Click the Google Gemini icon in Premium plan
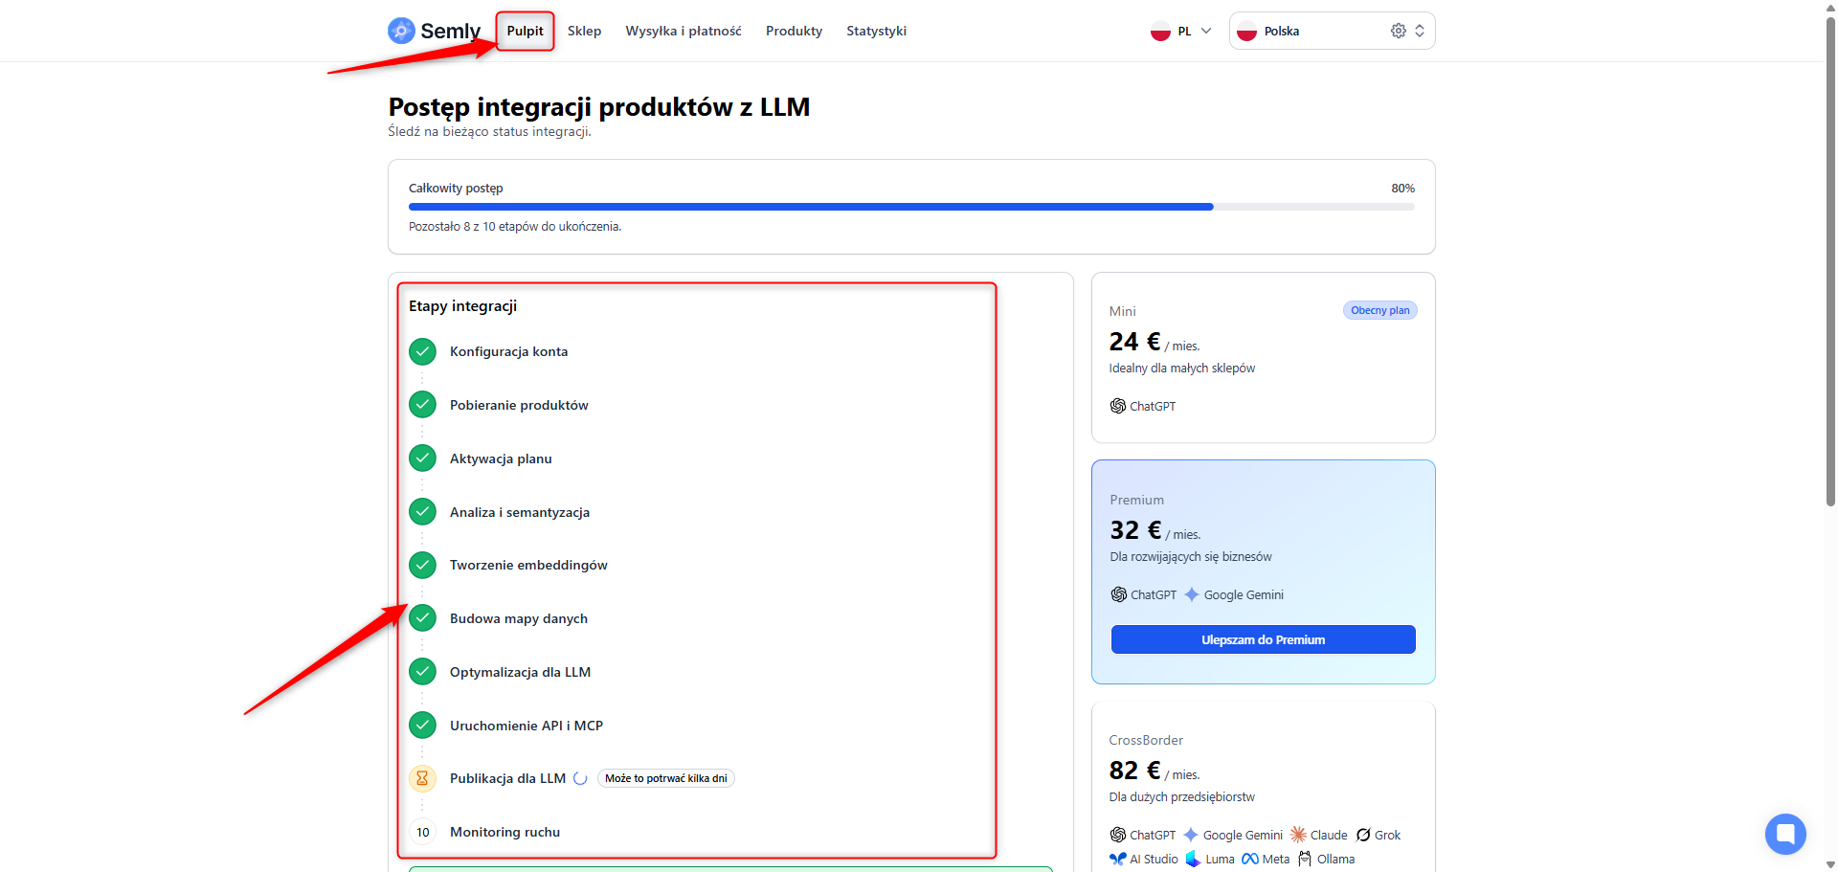Image resolution: width=1838 pixels, height=872 pixels. pos(1192,594)
